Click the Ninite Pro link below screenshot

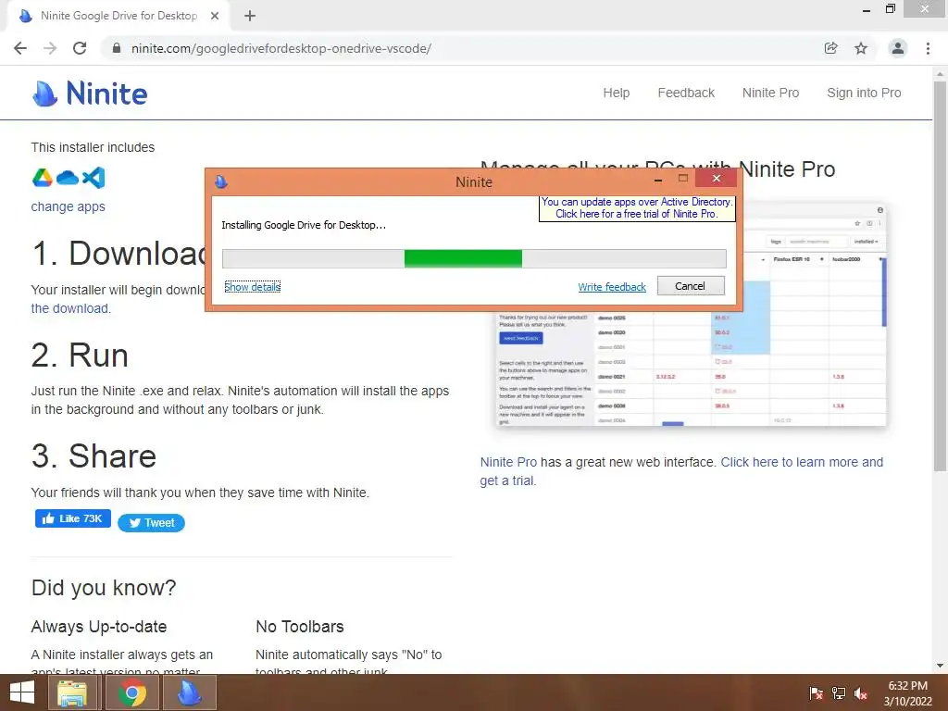pos(508,462)
